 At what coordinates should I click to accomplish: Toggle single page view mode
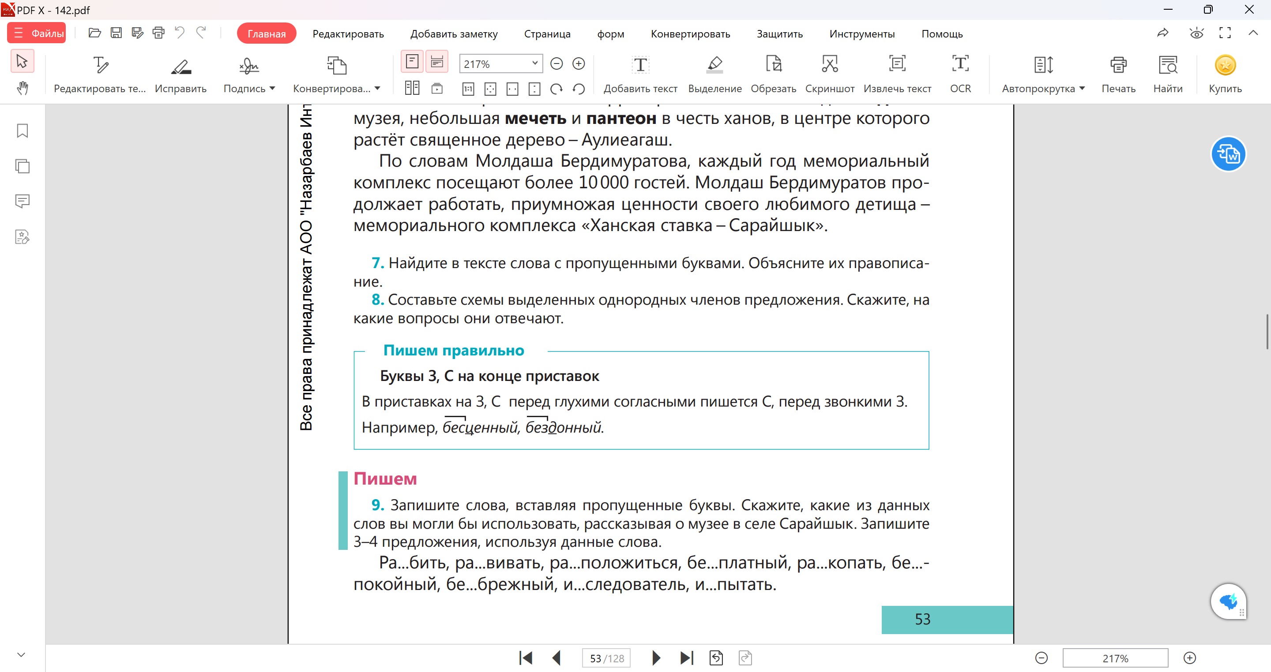click(412, 62)
